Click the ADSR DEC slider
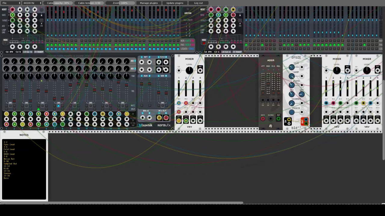Viewport: 385px width, 216px height. (268, 84)
